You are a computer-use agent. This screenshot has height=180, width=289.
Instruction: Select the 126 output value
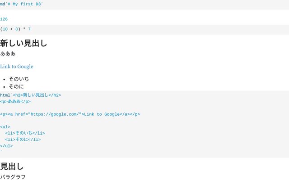(x=4, y=19)
